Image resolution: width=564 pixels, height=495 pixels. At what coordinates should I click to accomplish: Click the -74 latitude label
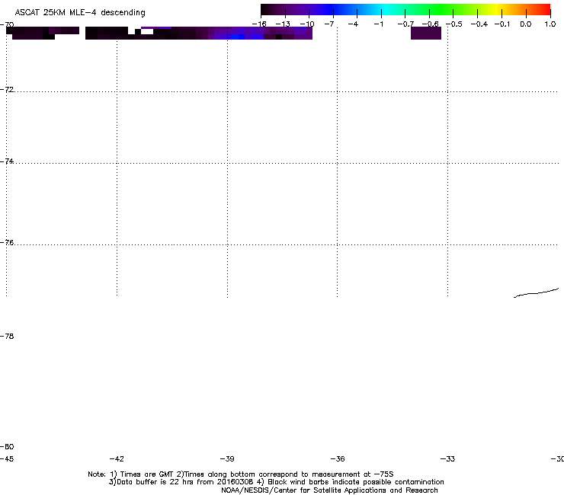(7, 161)
